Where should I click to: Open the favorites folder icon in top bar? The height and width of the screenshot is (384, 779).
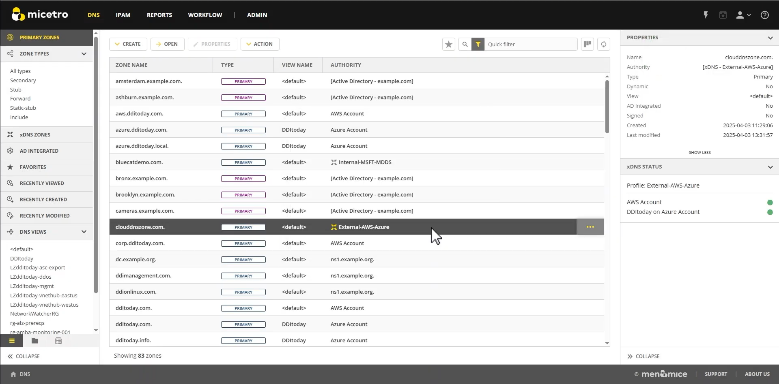click(723, 15)
